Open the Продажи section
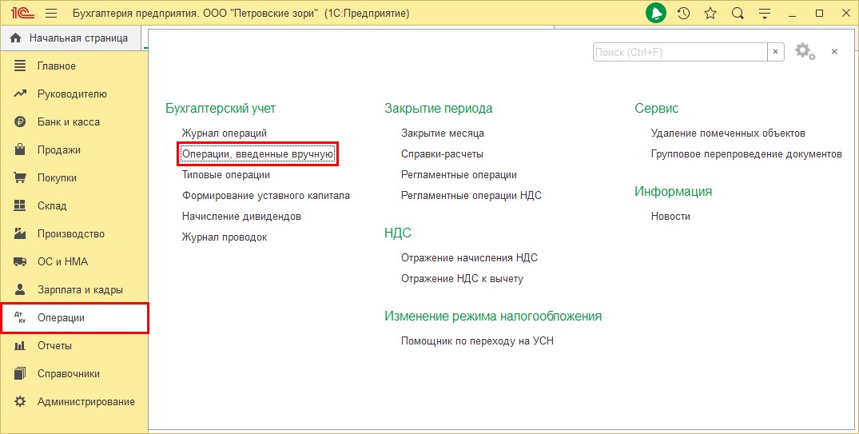This screenshot has width=859, height=434. tap(74, 149)
